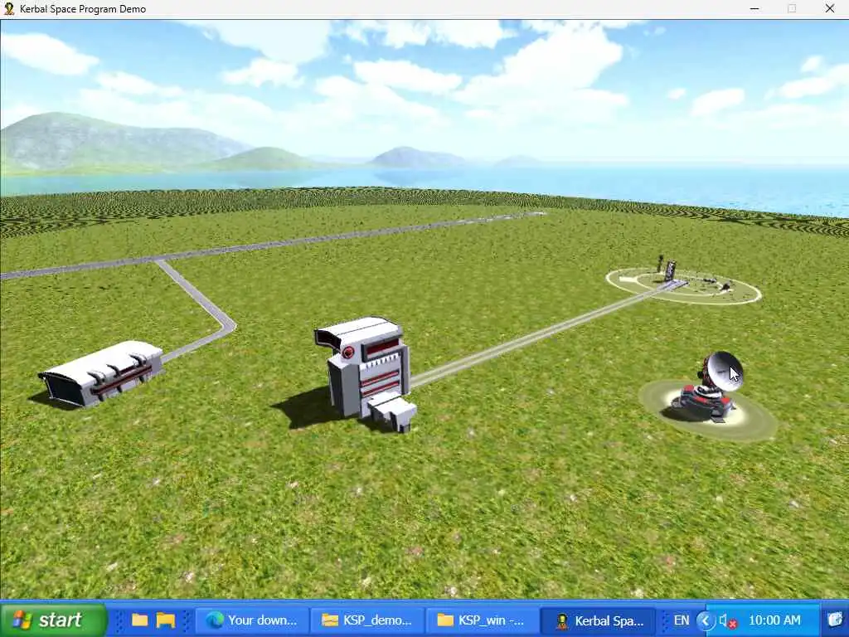Select the Spaceplane Hangar building on left
This screenshot has height=637, width=849.
(x=102, y=372)
